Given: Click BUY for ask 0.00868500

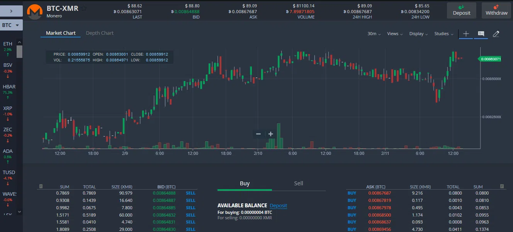Looking at the screenshot, I should pyautogui.click(x=352, y=215).
